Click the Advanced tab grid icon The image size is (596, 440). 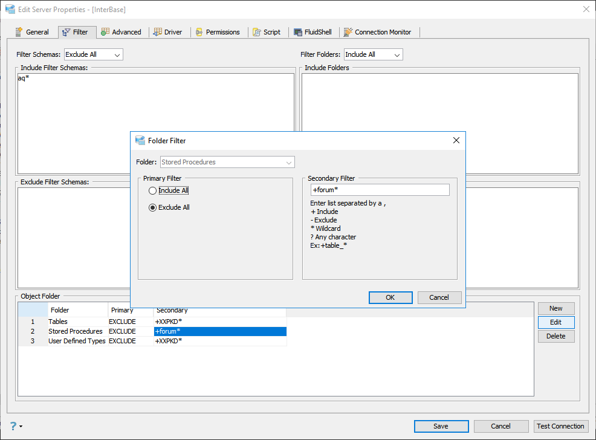coord(105,32)
